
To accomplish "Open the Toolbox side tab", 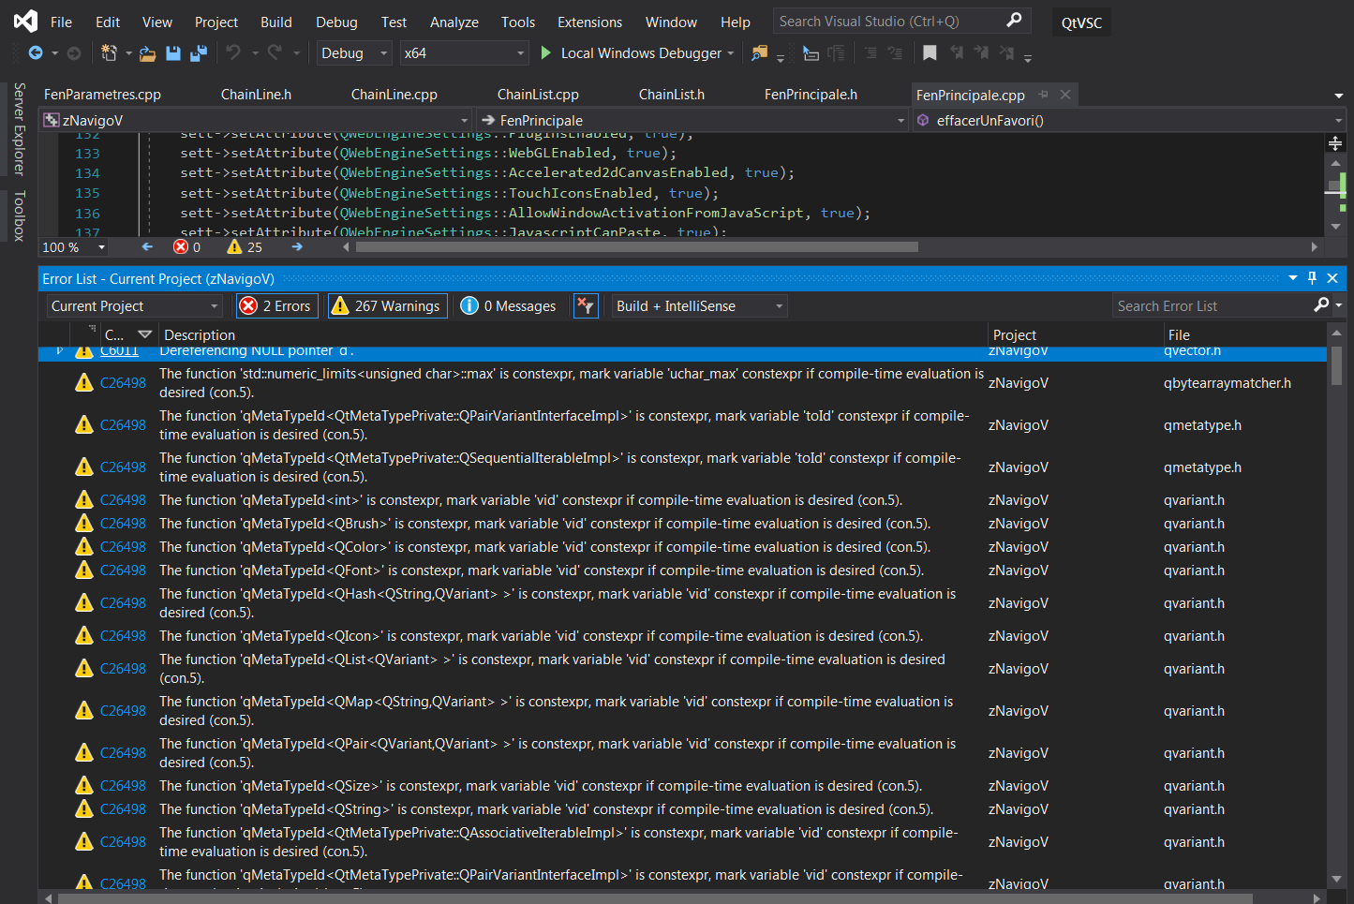I will (19, 215).
